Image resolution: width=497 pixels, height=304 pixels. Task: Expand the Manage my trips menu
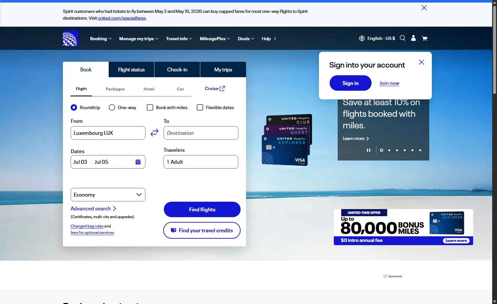[x=139, y=39]
